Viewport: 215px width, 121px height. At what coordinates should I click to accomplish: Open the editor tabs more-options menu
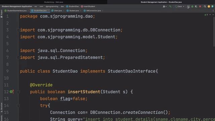point(213,10)
